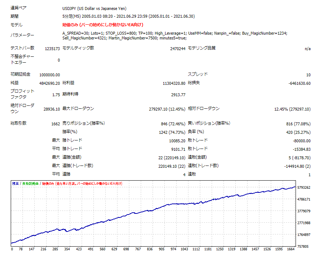
Task: Click the loss rate 420 (25.27%)
Action: (x=299, y=132)
